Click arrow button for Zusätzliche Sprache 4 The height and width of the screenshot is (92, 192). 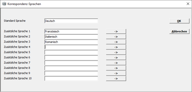(x=116, y=47)
